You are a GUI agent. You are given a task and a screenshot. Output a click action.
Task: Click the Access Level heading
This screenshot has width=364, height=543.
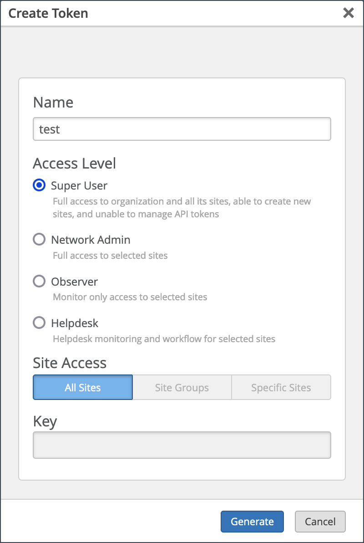click(75, 163)
